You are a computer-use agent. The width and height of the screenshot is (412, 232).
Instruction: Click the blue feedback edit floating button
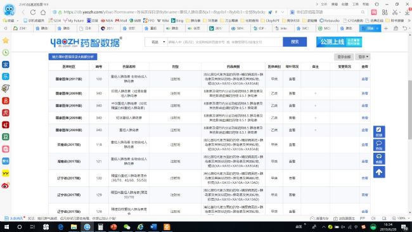pos(379,132)
